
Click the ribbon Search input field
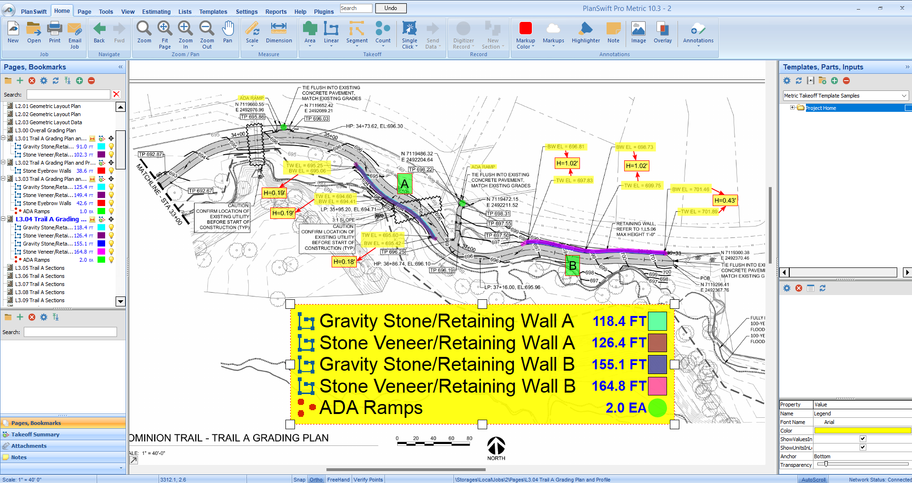[355, 8]
